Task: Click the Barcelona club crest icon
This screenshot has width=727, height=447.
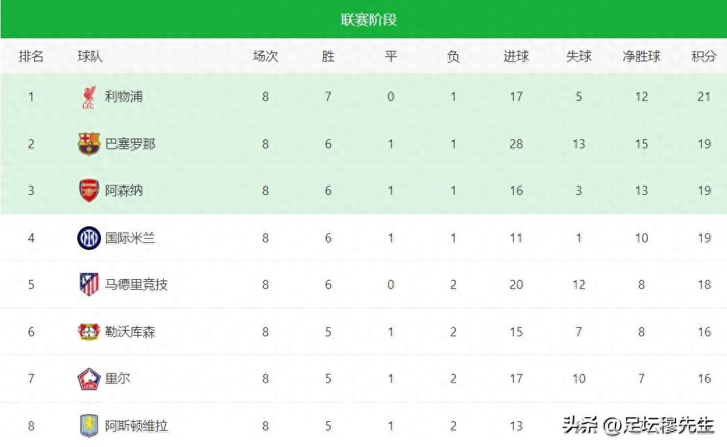Action: (88, 144)
